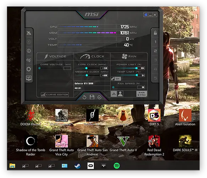Open Grand Theft Auto Vice City shortcut
This screenshot has height=178, width=207.
61,146
